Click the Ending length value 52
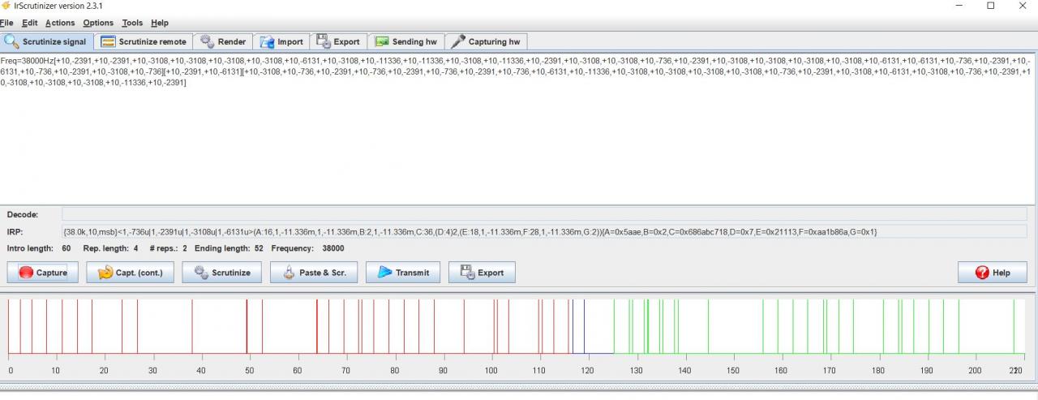The height and width of the screenshot is (400, 1038). (x=259, y=248)
